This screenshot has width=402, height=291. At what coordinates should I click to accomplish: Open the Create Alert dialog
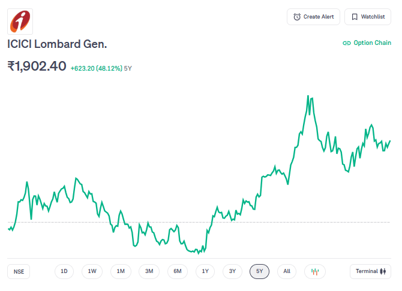click(313, 17)
